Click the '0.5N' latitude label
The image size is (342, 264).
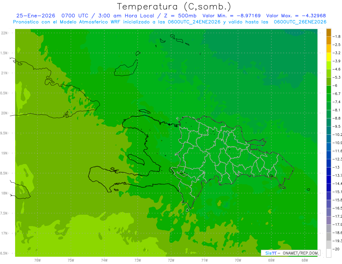(4, 93)
